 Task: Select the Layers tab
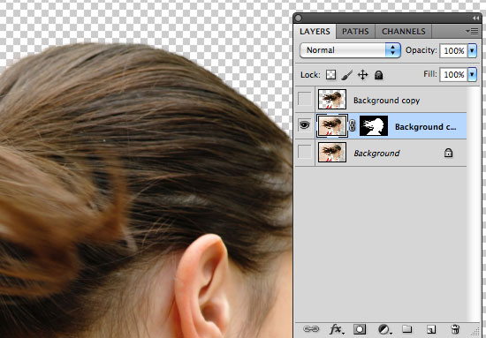315,32
